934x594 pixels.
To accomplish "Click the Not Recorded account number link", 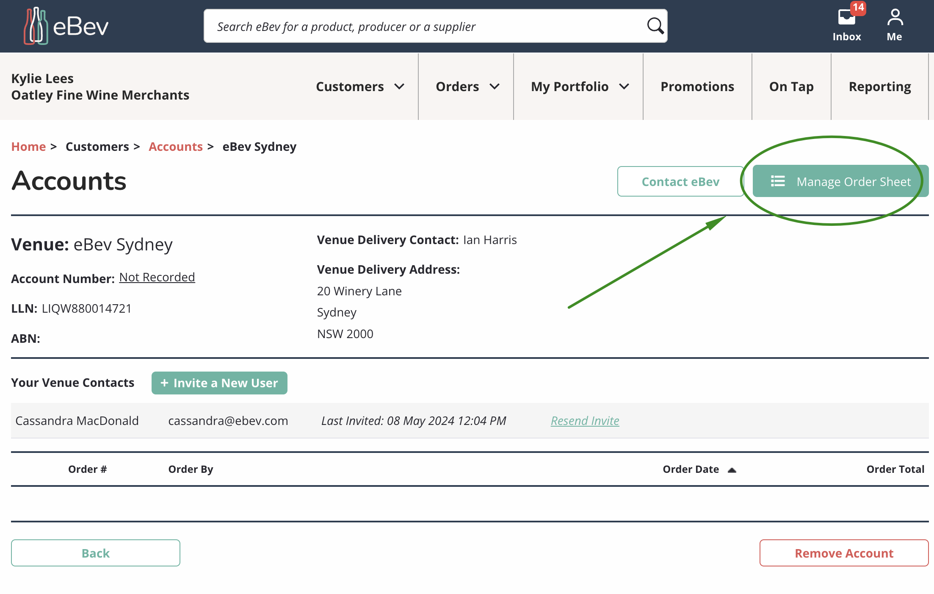I will coord(157,277).
